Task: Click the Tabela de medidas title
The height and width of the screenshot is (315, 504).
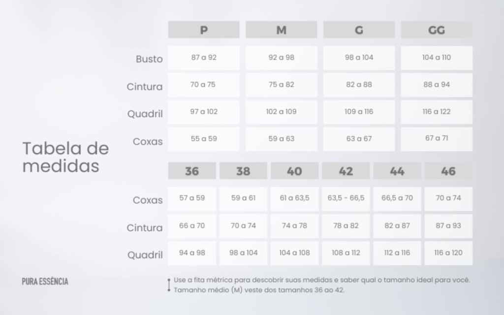Action: [65, 157]
